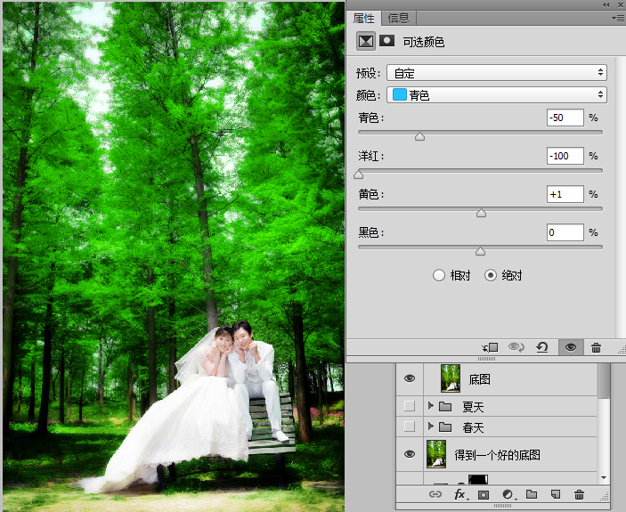Show the 春天 layer group
This screenshot has height=512, width=626.
(410, 427)
